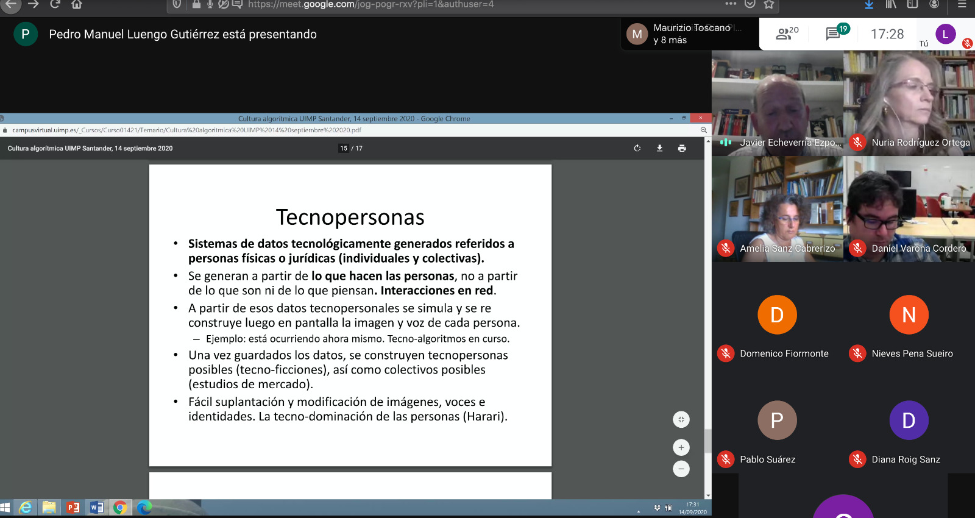The image size is (975, 518).
Task: Click the audio activity indicator beside Javier Echeverría
Action: click(x=726, y=143)
